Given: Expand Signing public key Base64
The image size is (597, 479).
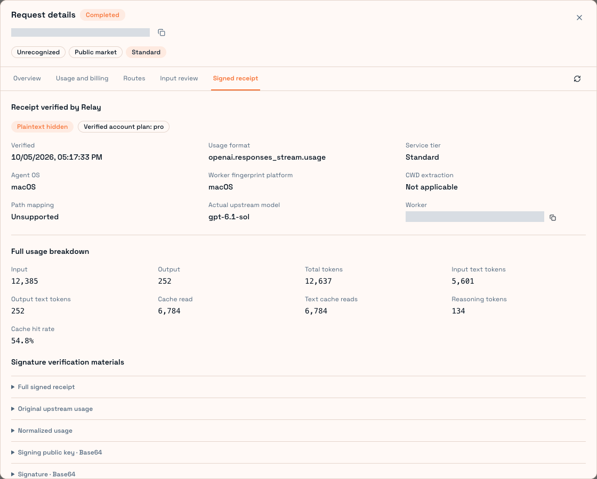Looking at the screenshot, I should 298,452.
